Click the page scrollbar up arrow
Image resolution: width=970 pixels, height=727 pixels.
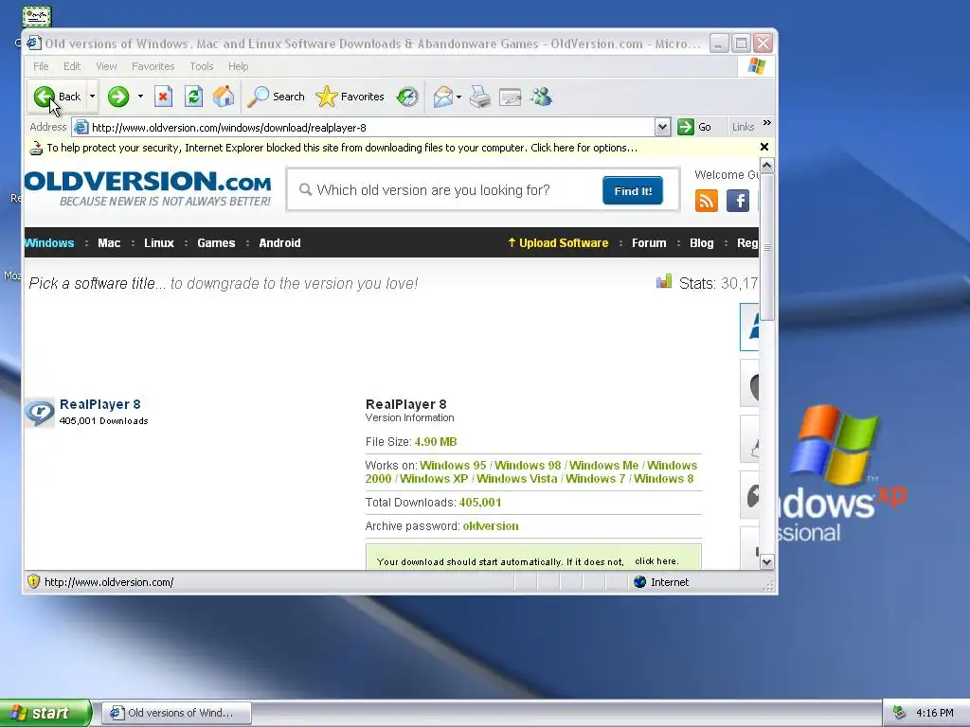click(x=767, y=166)
